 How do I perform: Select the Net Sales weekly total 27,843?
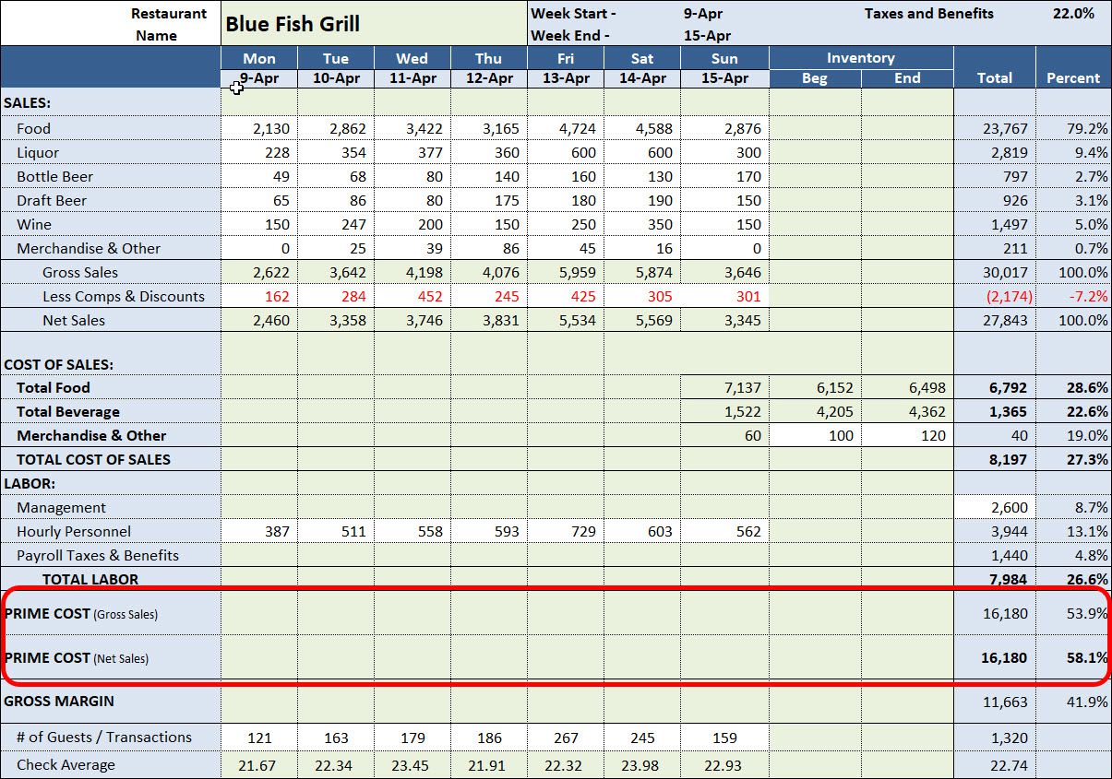994,321
